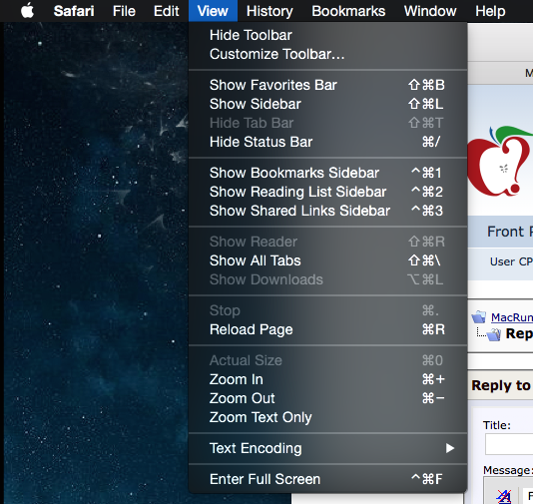Select Show Sidebar option
533x504 pixels.
point(327,104)
